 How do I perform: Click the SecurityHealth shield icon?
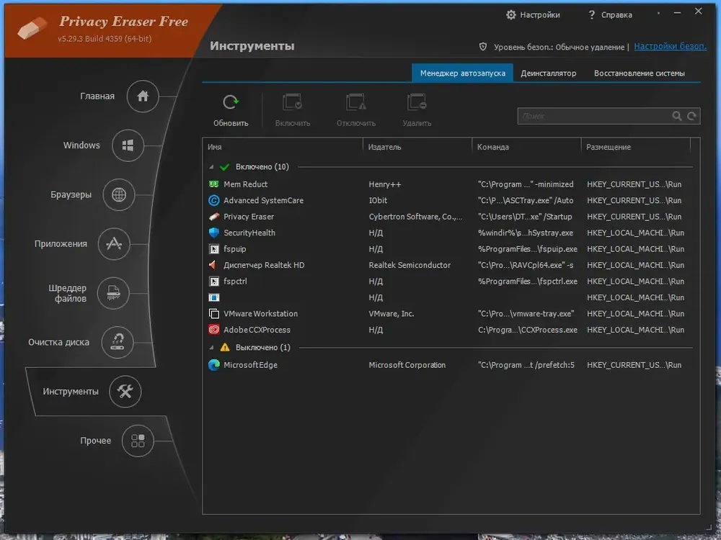point(214,233)
